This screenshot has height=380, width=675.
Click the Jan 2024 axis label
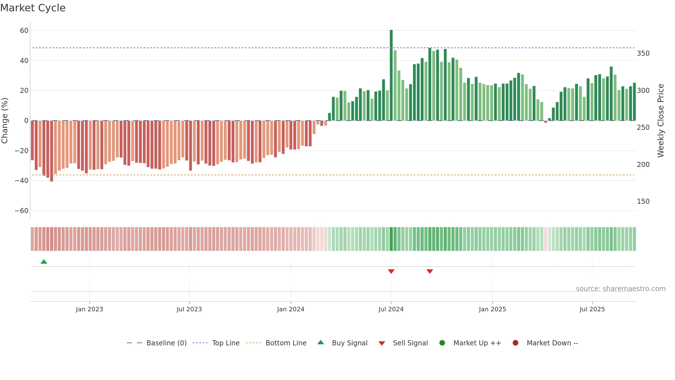tap(291, 309)
